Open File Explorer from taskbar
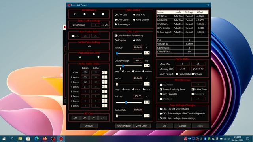253x142 pixels. pos(20,138)
